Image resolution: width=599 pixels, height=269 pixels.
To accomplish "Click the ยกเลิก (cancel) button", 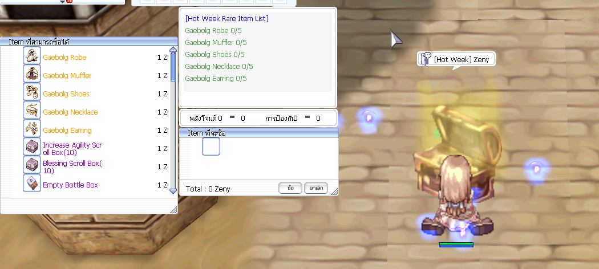I will 316,188.
